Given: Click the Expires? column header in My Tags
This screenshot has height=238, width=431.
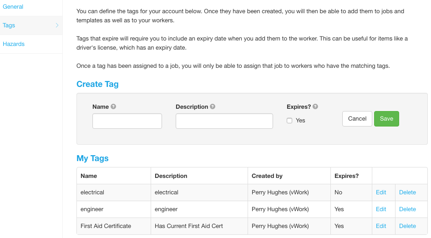Looking at the screenshot, I should (347, 176).
